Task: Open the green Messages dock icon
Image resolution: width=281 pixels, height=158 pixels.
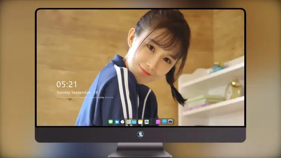Action: (111, 122)
